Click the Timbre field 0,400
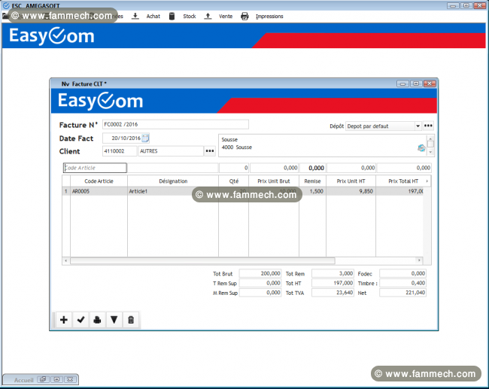 (402, 283)
